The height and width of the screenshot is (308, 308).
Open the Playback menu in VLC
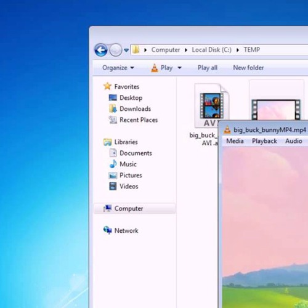[x=264, y=141]
